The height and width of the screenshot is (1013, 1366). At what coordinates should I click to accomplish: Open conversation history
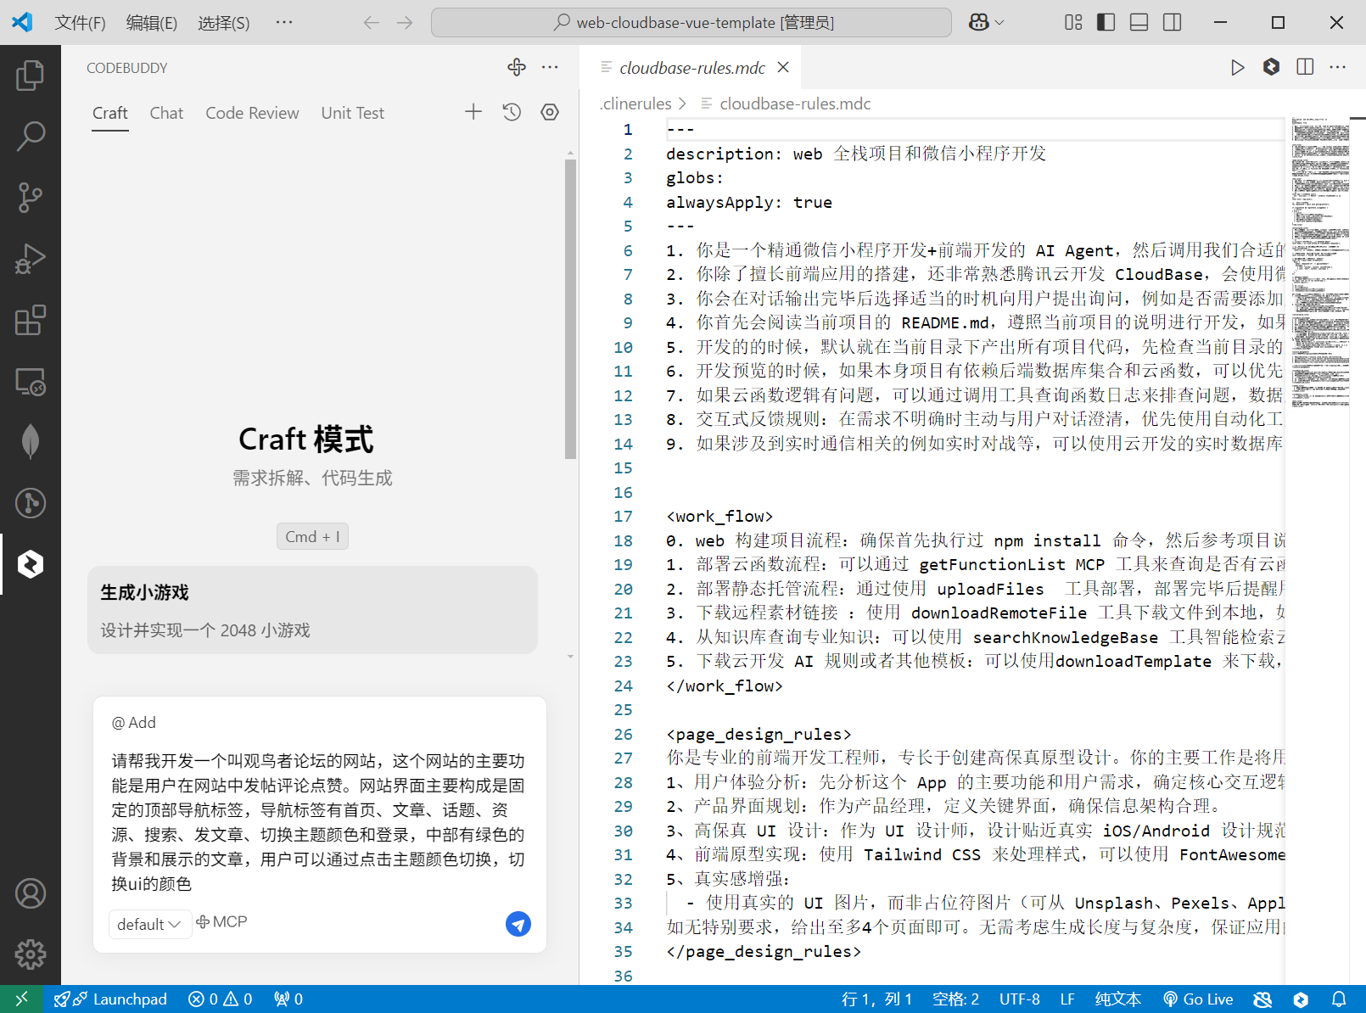click(x=512, y=112)
